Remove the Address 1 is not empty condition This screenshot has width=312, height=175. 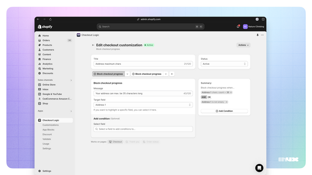(226, 102)
